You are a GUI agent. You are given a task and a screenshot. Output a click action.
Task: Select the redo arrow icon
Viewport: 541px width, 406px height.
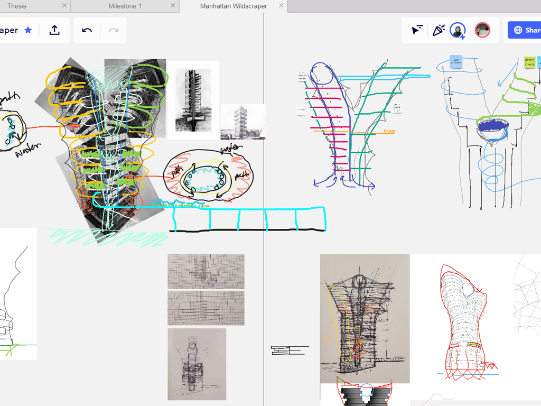point(113,30)
